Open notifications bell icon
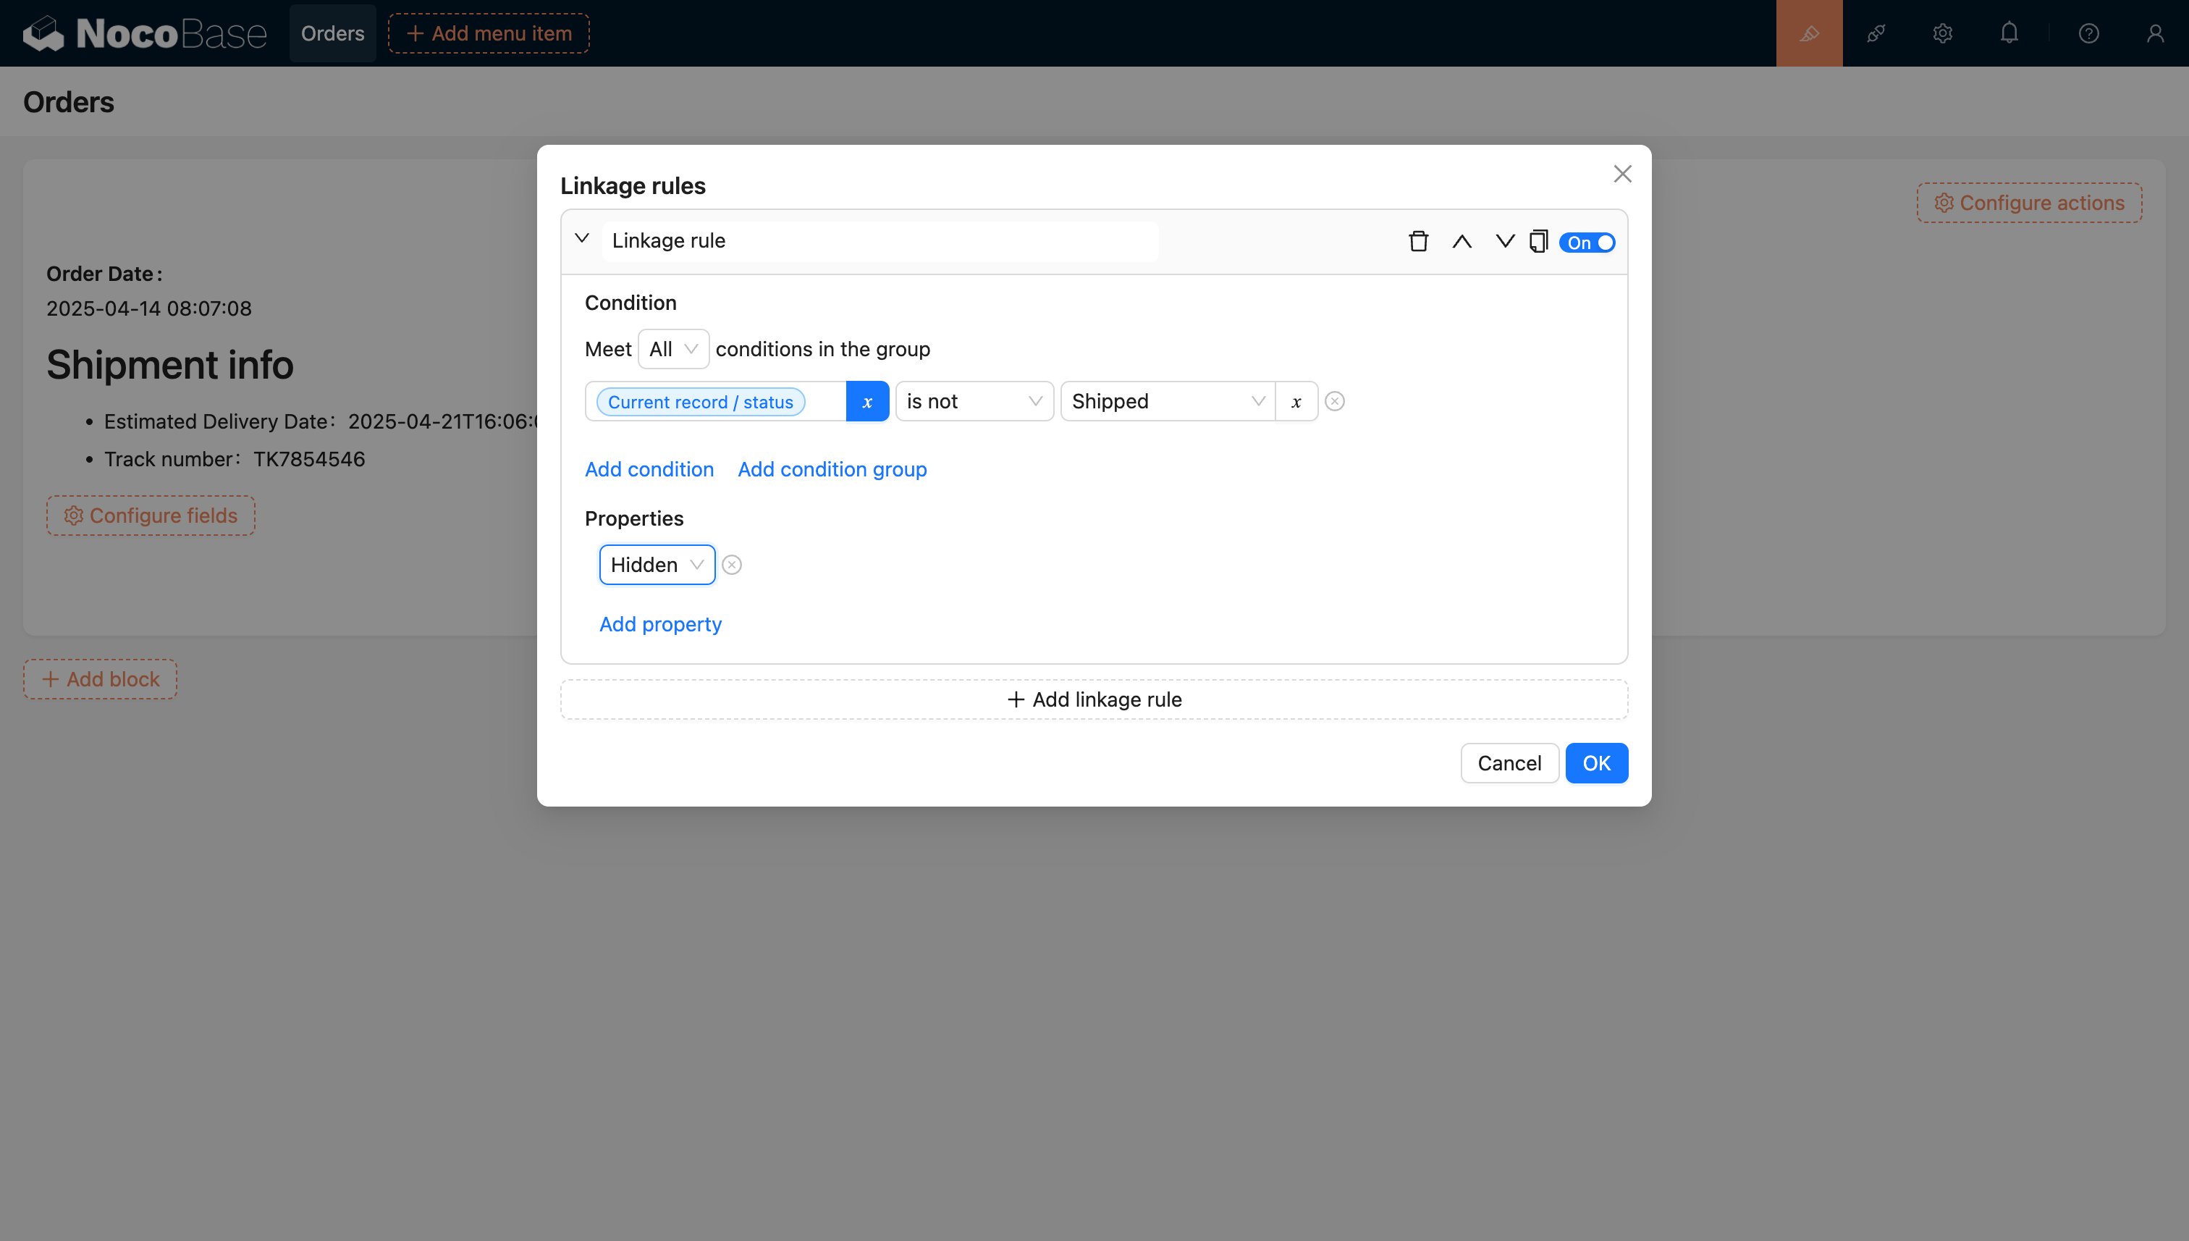 [2008, 33]
